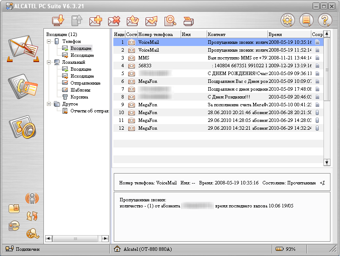Select message 11 dated 2010-06-29 14:28:03
Image resolution: width=340 pixels, height=256 pixels.
218,120
